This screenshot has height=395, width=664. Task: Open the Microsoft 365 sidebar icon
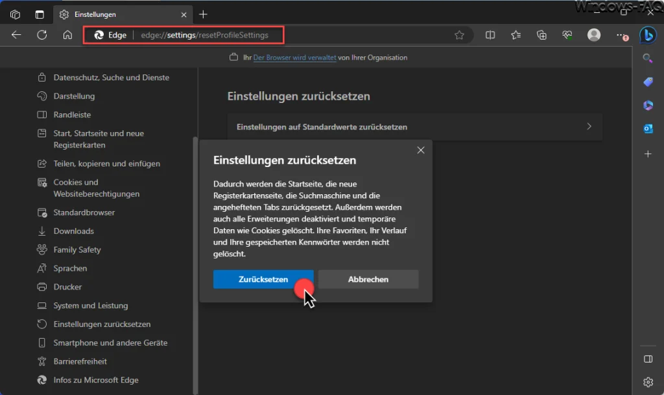pyautogui.click(x=648, y=105)
